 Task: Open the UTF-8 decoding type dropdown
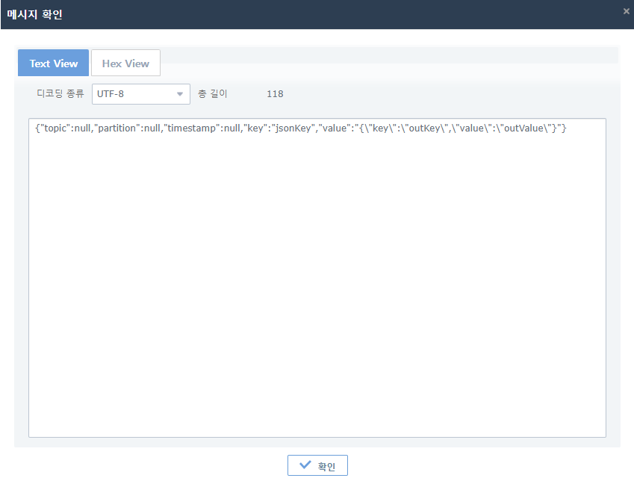(x=134, y=94)
